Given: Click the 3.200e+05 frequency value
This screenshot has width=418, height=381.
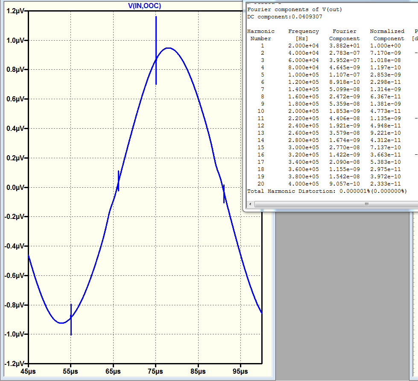Looking at the screenshot, I should [x=304, y=155].
